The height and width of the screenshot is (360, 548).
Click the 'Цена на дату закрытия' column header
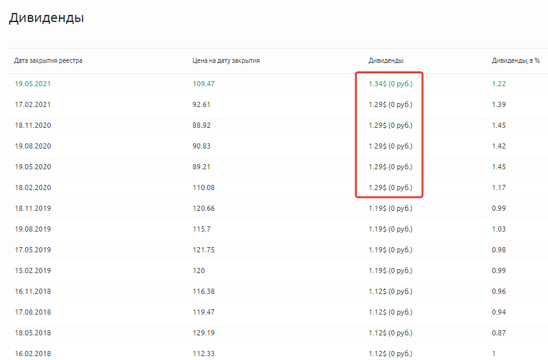(226, 61)
